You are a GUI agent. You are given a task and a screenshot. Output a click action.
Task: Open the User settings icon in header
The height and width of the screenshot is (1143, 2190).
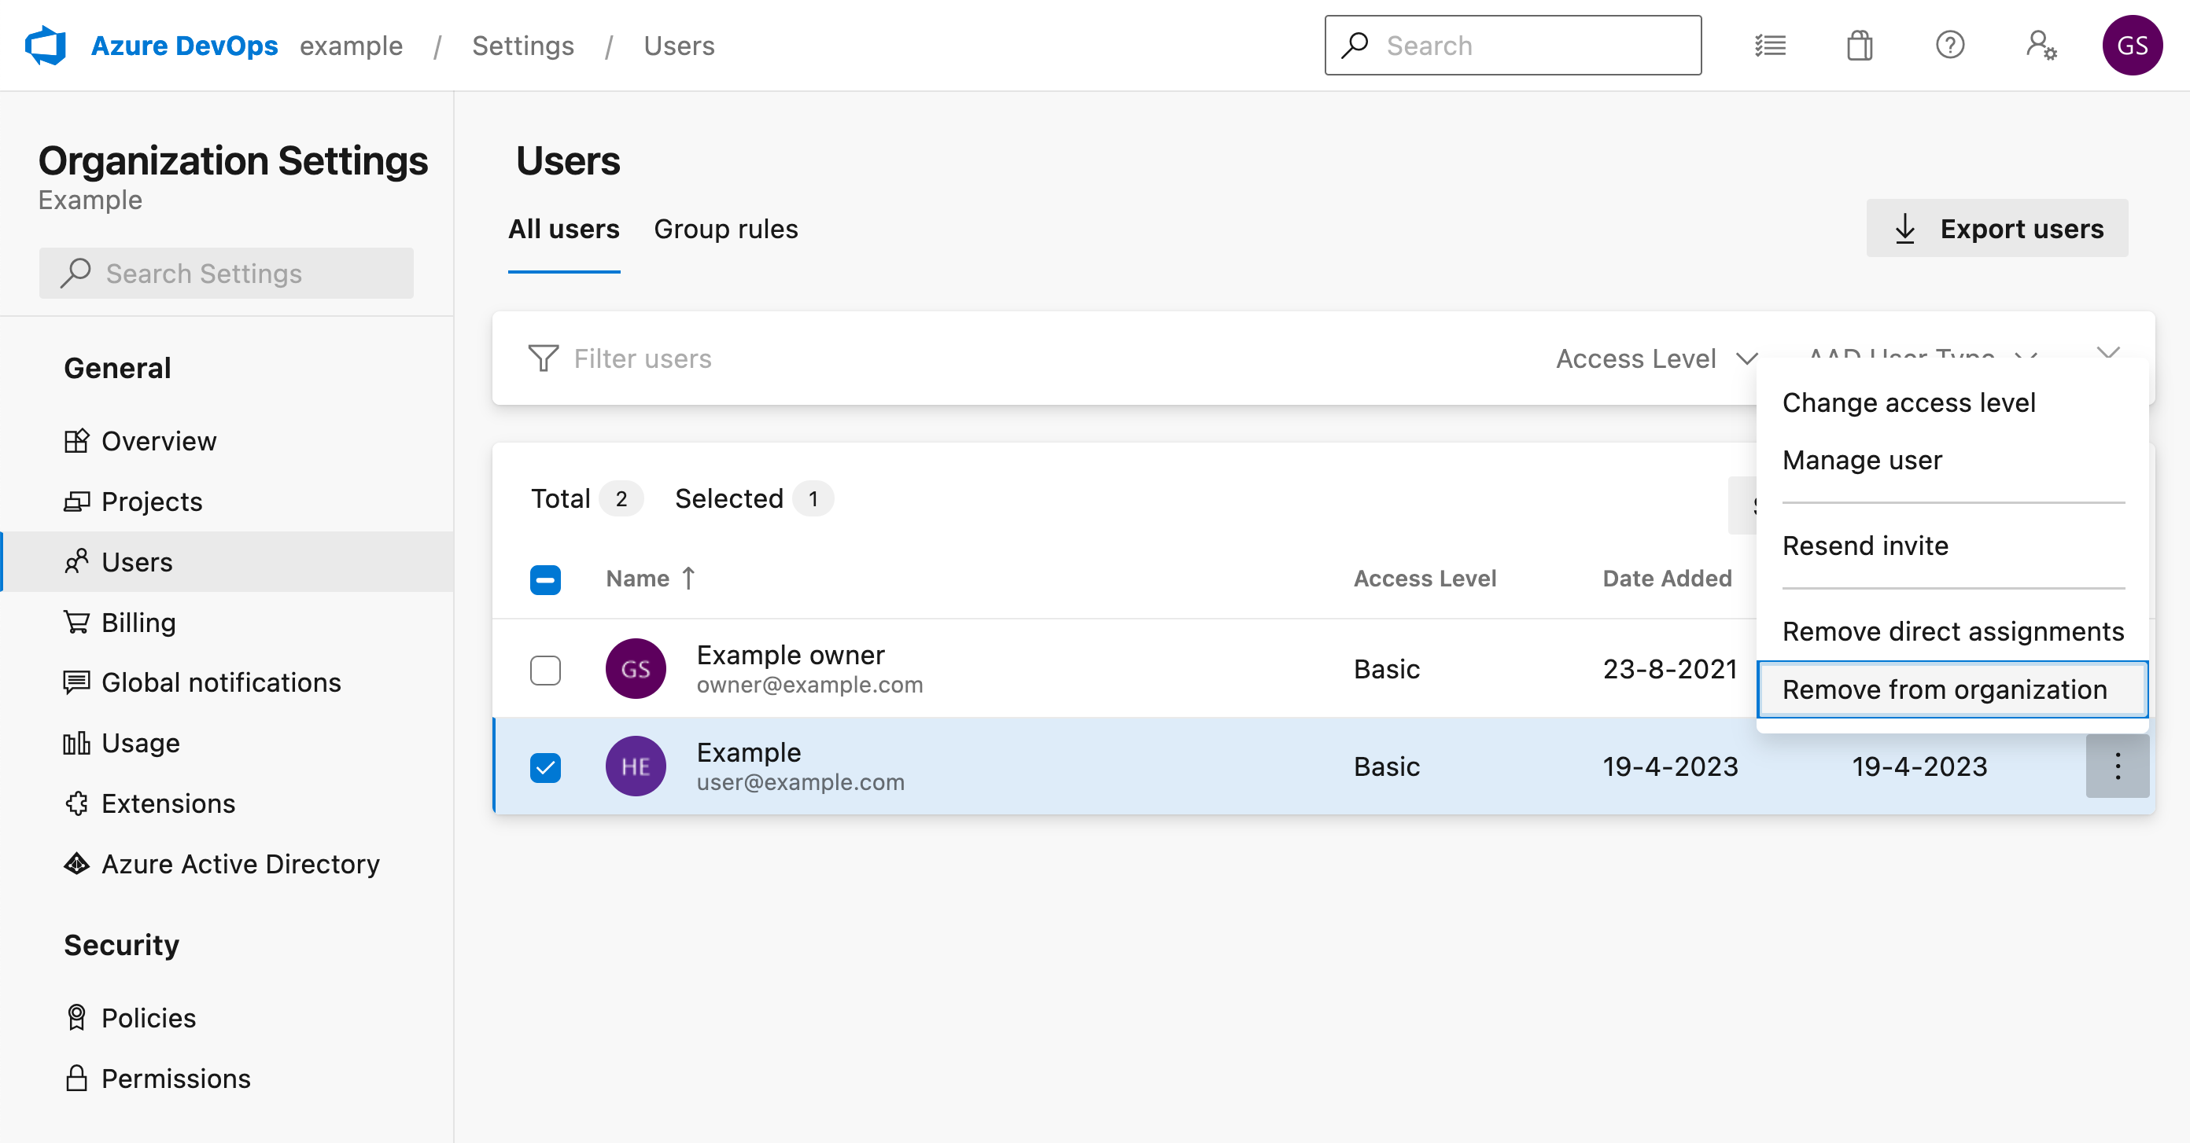(2041, 45)
